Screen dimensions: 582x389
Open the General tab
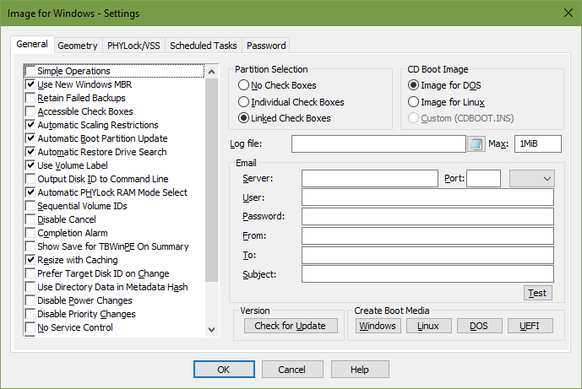pos(32,44)
